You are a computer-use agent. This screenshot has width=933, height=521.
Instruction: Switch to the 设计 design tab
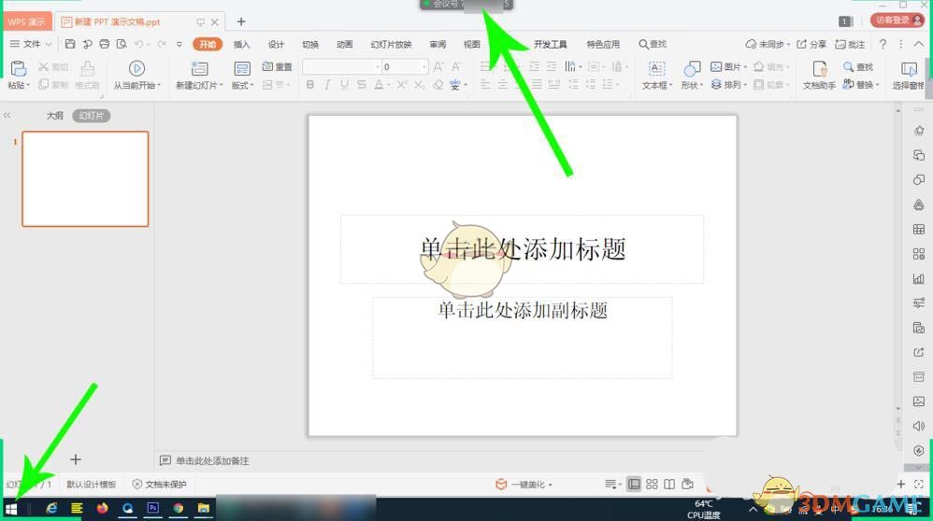point(276,44)
